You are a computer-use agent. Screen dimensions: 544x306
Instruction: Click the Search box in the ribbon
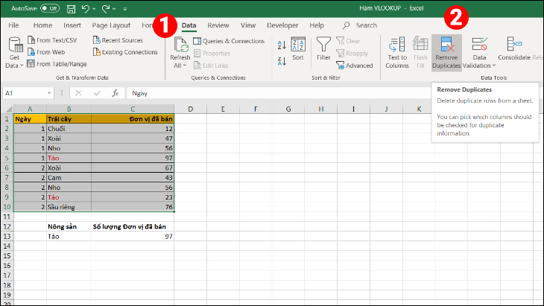pos(360,25)
